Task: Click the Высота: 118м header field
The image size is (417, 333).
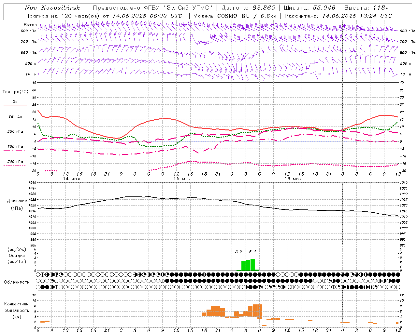Action: (367, 8)
